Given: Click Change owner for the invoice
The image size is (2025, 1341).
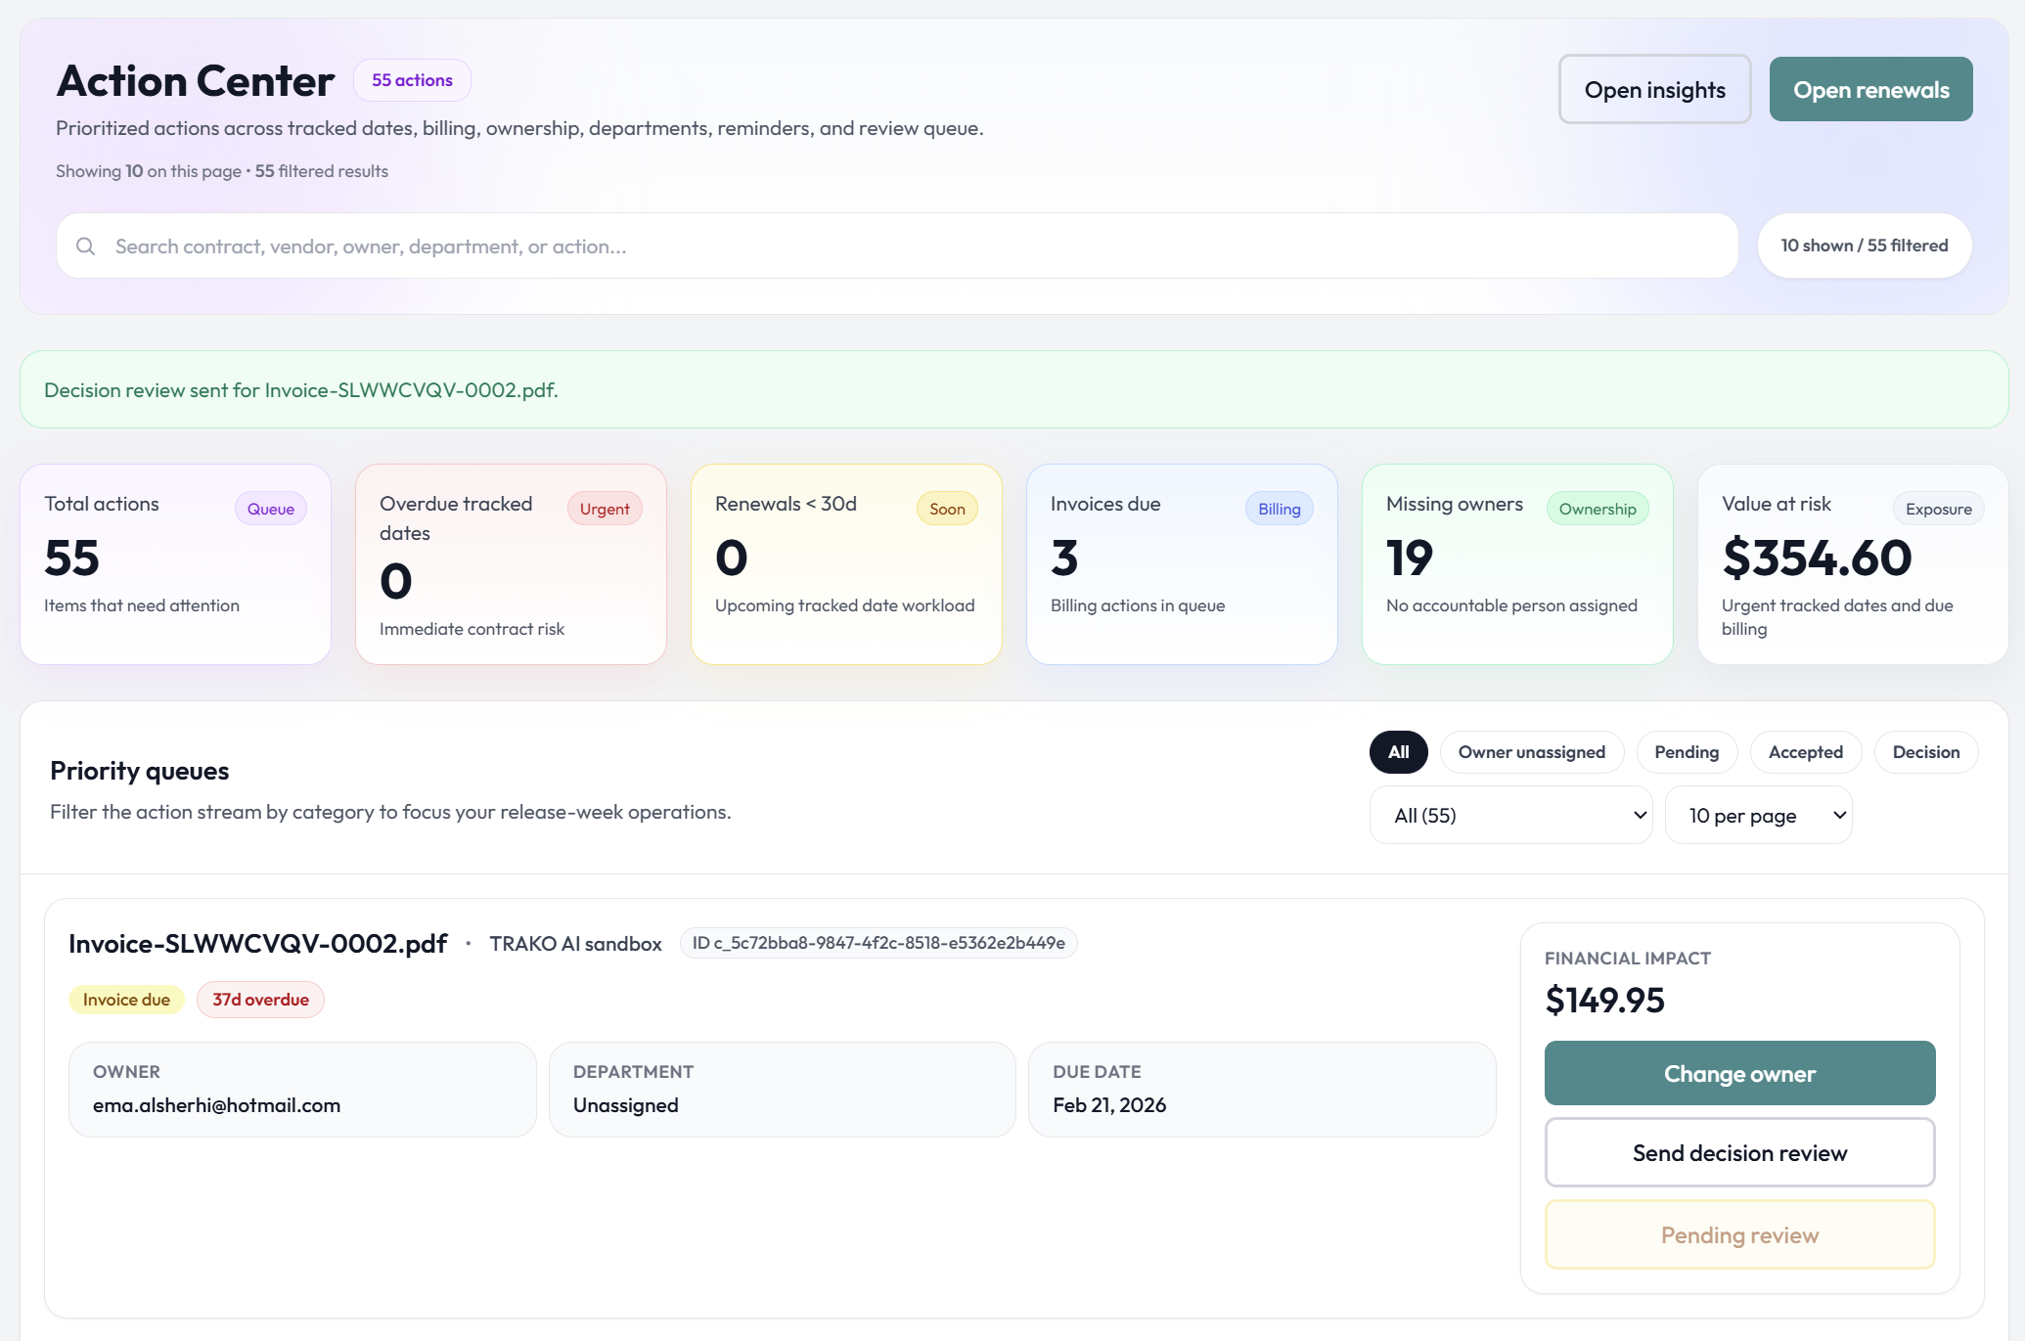Looking at the screenshot, I should pyautogui.click(x=1738, y=1074).
